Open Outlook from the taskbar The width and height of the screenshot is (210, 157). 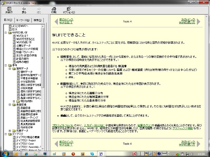16,154
